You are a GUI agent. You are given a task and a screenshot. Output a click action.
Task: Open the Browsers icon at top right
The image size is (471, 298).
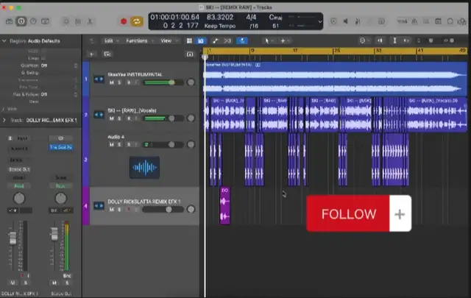pyautogui.click(x=460, y=22)
